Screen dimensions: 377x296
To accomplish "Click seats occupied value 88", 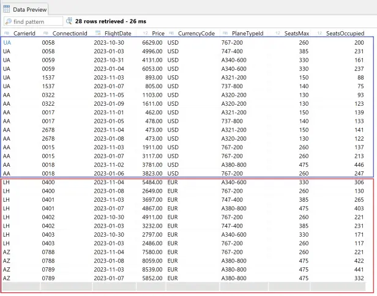I will click(360, 78).
